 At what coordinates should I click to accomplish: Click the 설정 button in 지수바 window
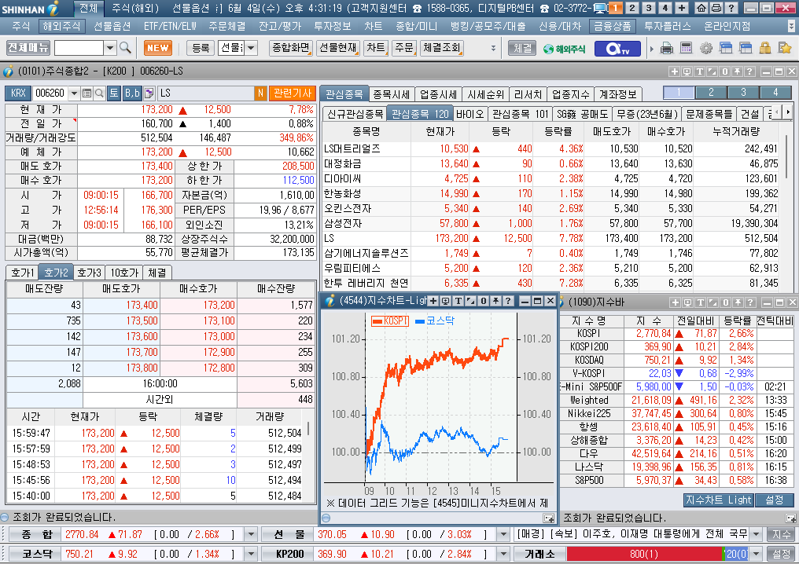click(x=775, y=500)
